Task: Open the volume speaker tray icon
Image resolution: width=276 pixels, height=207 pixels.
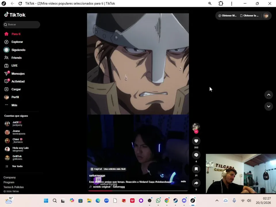Action: pyautogui.click(x=249, y=201)
